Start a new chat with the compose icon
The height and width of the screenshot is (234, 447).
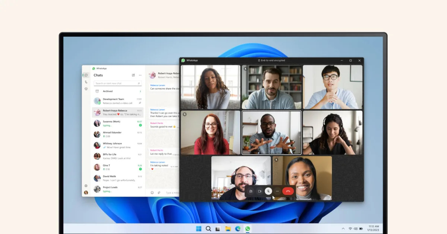point(133,75)
